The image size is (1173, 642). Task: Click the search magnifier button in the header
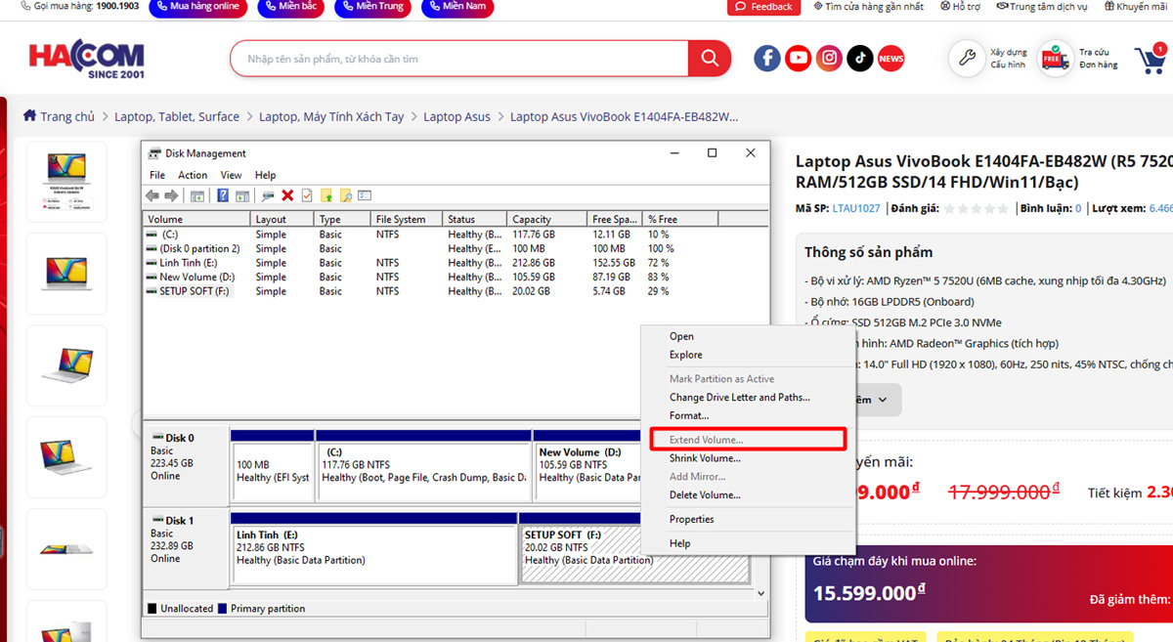coord(709,58)
